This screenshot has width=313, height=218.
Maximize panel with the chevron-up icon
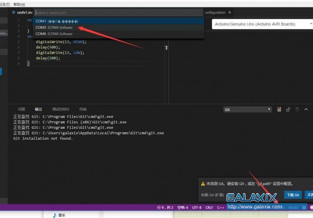point(306,110)
